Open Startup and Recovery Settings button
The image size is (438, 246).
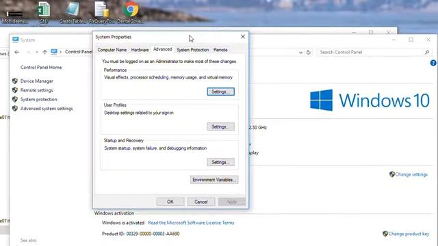220,162
